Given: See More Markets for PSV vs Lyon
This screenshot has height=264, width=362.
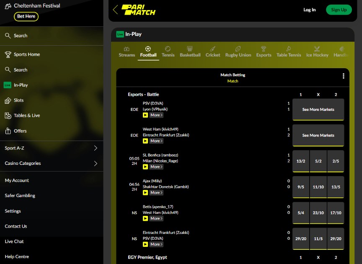Looking at the screenshot, I should point(318,110).
